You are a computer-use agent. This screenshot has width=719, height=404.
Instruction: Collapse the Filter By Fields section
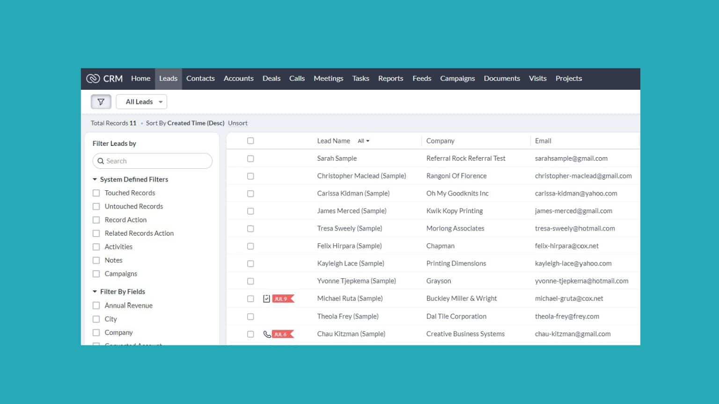(94, 291)
